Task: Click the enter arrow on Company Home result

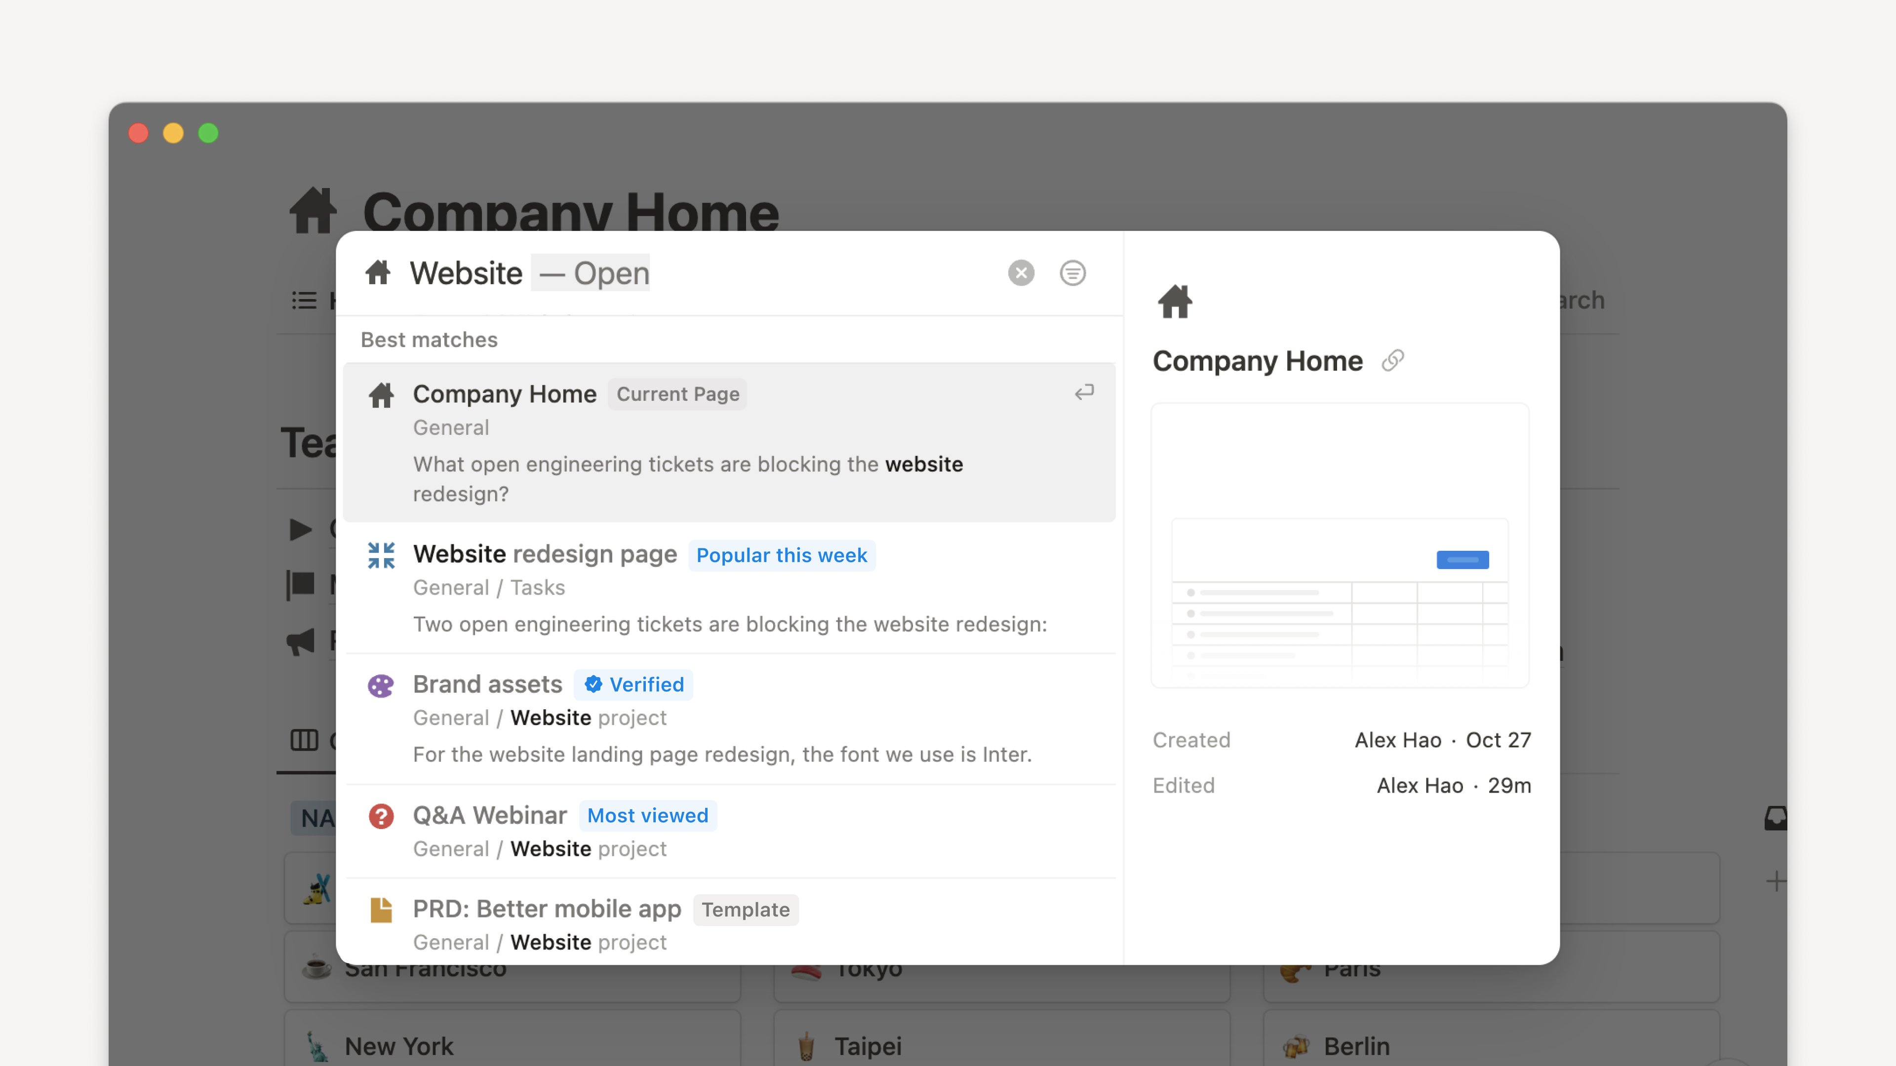Action: coord(1084,392)
